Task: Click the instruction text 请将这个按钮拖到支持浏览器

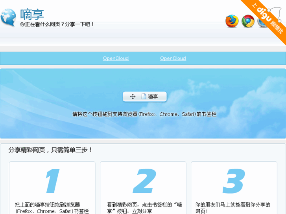Action: point(144,114)
